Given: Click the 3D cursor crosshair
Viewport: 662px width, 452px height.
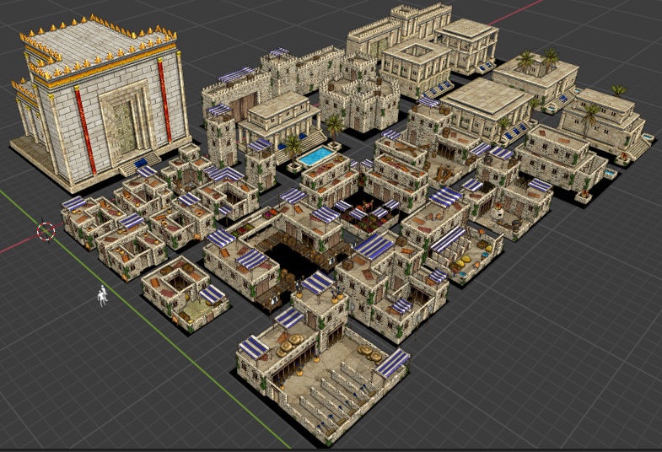Looking at the screenshot, I should point(46,230).
